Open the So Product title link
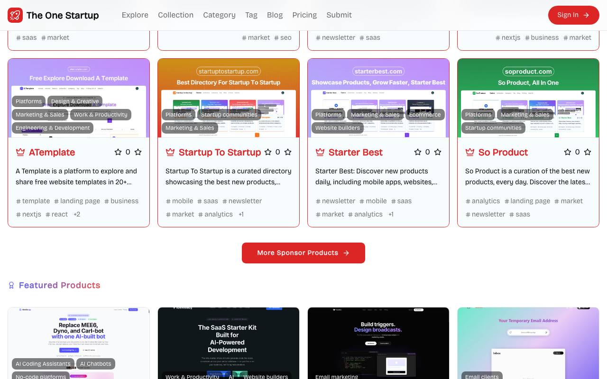This screenshot has height=379, width=607. 503,152
